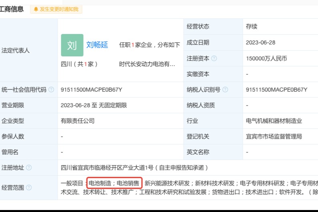Viewport: 318px width, 212px height.
Task: Click industry value 电气机械和器材制造业
Action: click(274, 121)
